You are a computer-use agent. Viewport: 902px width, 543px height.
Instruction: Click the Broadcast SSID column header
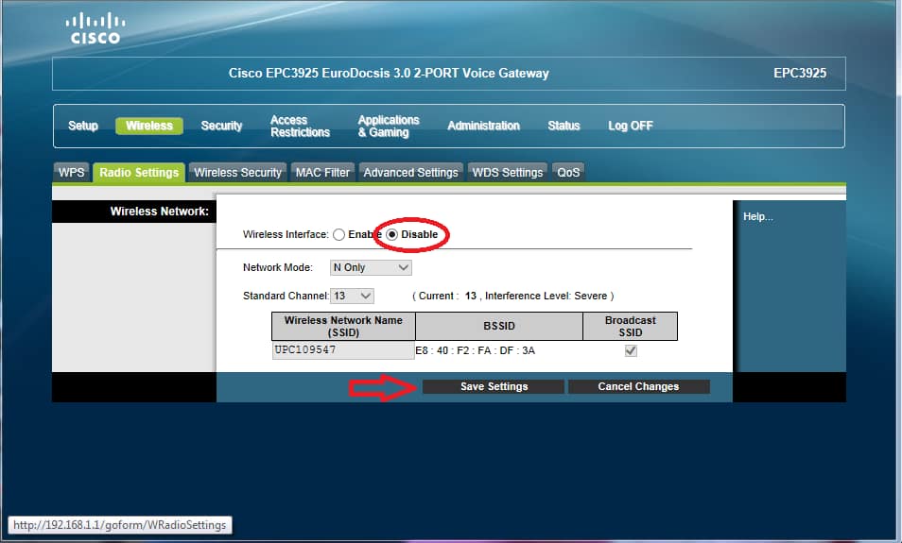631,327
